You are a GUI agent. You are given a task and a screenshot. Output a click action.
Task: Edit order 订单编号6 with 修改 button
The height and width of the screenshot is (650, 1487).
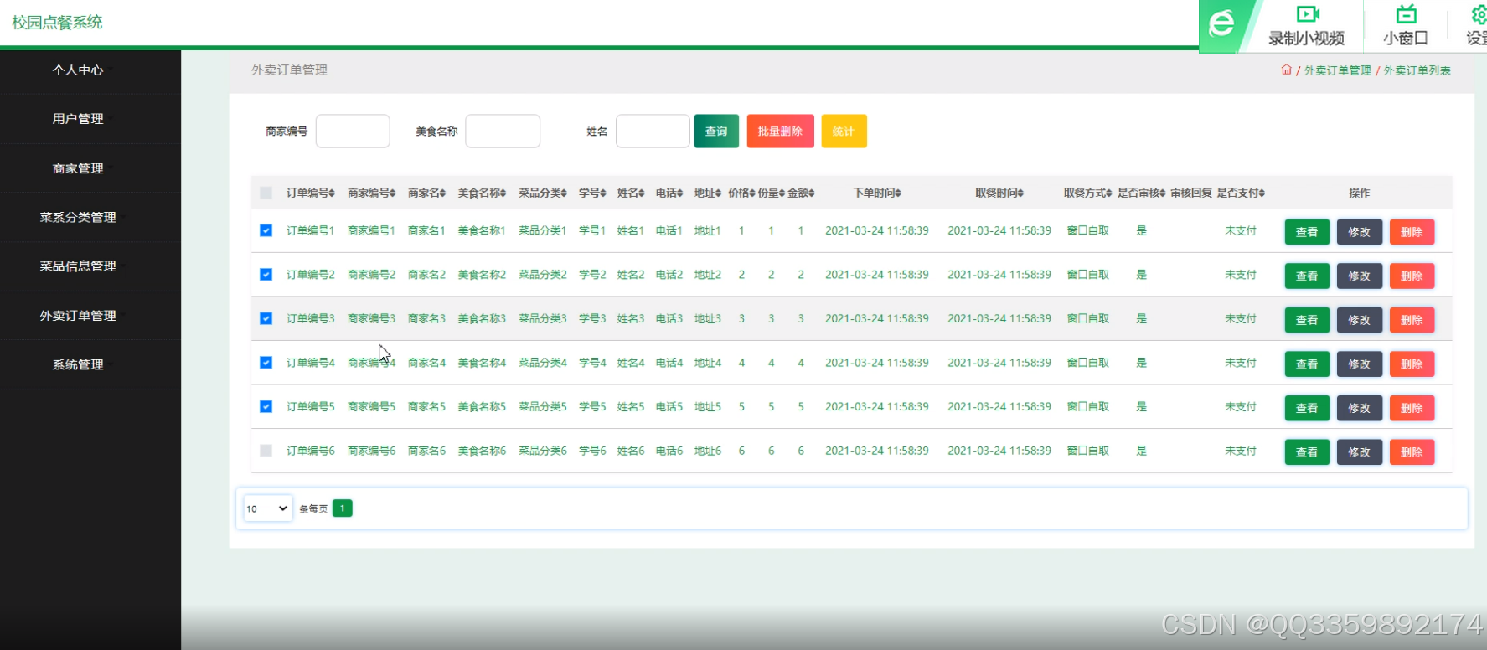[1359, 452]
